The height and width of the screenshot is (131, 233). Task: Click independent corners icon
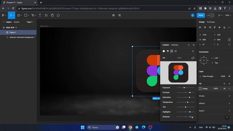pyautogui.click(x=229, y=44)
